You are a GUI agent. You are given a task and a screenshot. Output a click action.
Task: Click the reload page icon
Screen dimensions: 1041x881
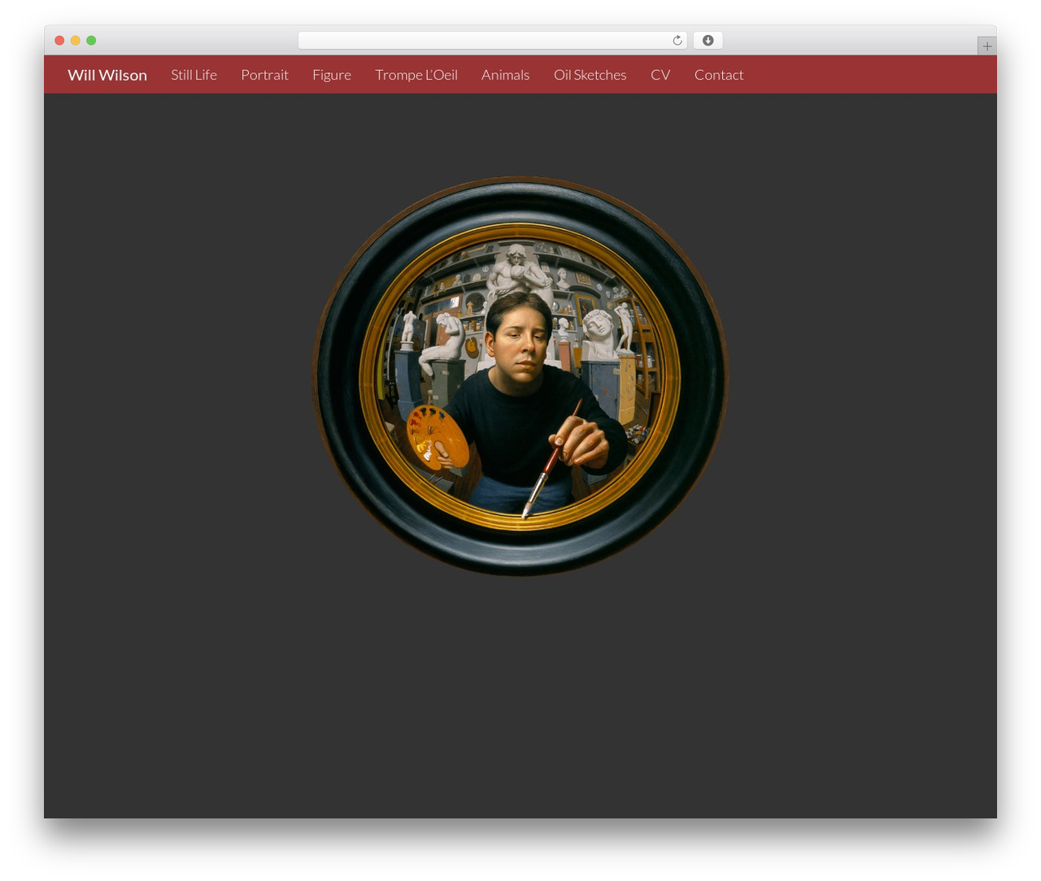coord(677,41)
